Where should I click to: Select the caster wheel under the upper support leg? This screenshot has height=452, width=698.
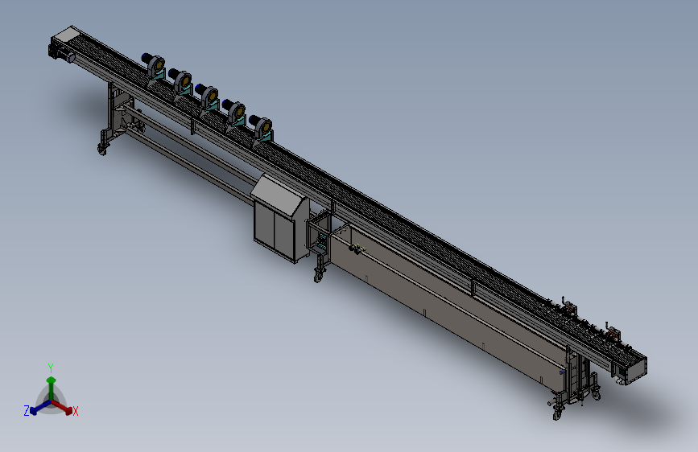[102, 150]
